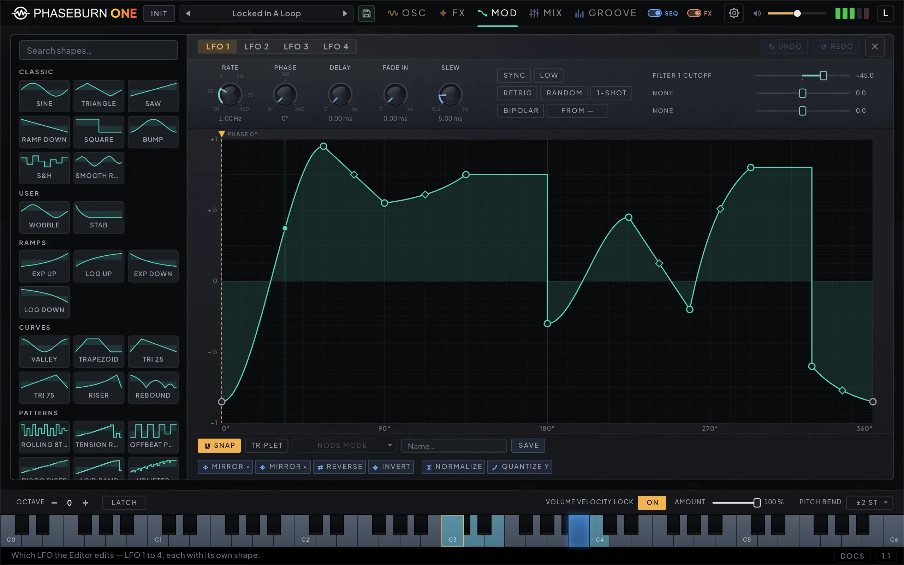Click the Search shapes input field
Image resolution: width=904 pixels, height=565 pixels.
coord(98,50)
